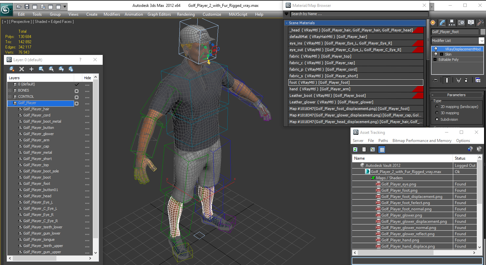This screenshot has width=486, height=265.
Task: Click viewport [+] general menu label
Action: point(5,22)
